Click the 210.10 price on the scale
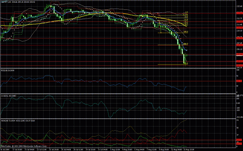The width and height of the screenshot is (243, 151). pos(240,31)
